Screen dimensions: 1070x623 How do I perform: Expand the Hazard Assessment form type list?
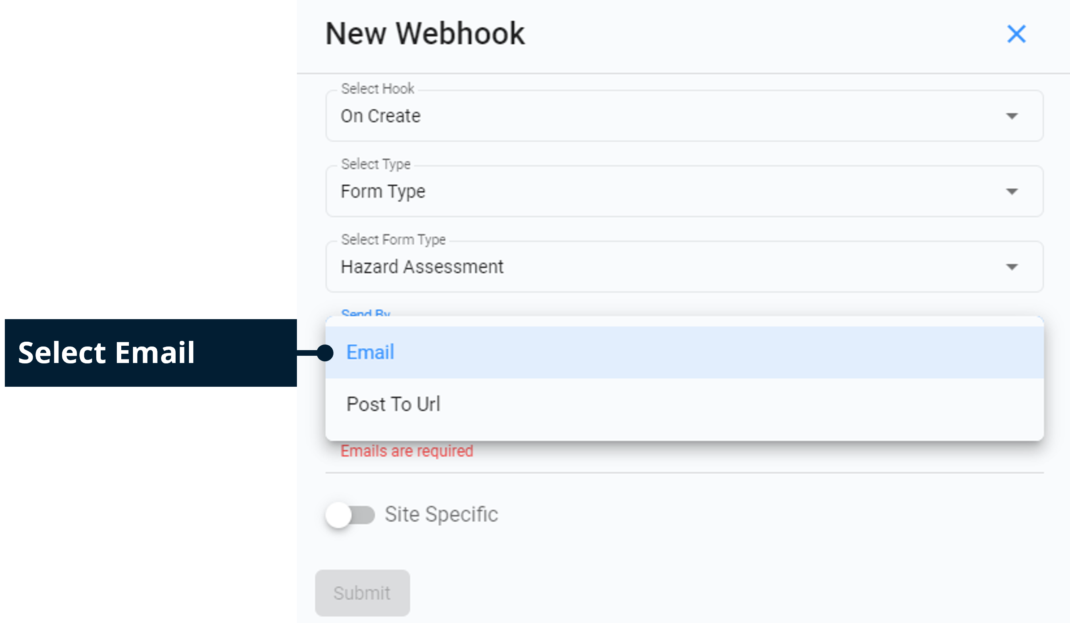click(679, 266)
